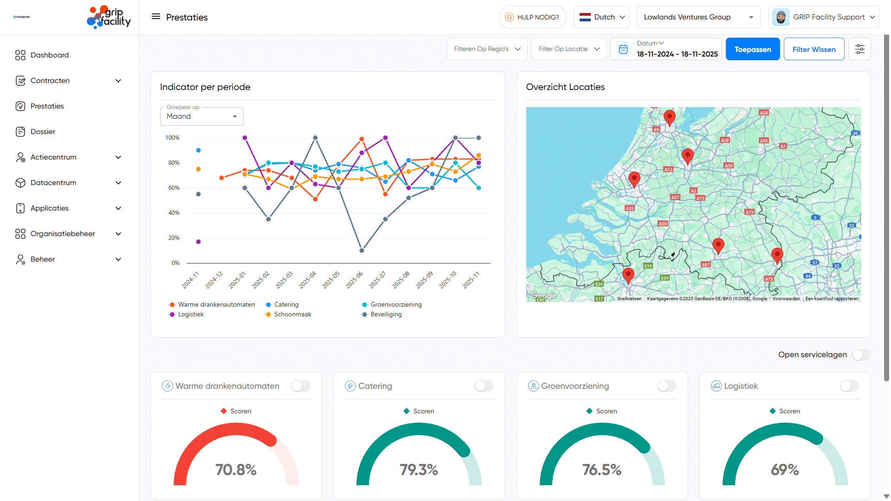The width and height of the screenshot is (891, 501).
Task: Open the hamburger navigation menu
Action: tap(156, 17)
